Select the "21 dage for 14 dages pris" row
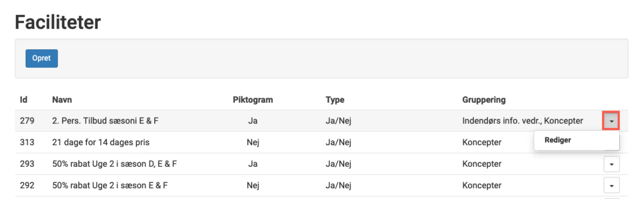Viewport: 639px width, 199px height. (101, 142)
